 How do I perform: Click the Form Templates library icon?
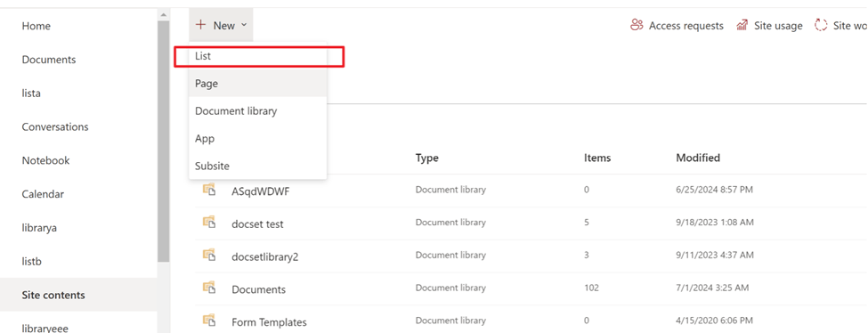pos(208,321)
